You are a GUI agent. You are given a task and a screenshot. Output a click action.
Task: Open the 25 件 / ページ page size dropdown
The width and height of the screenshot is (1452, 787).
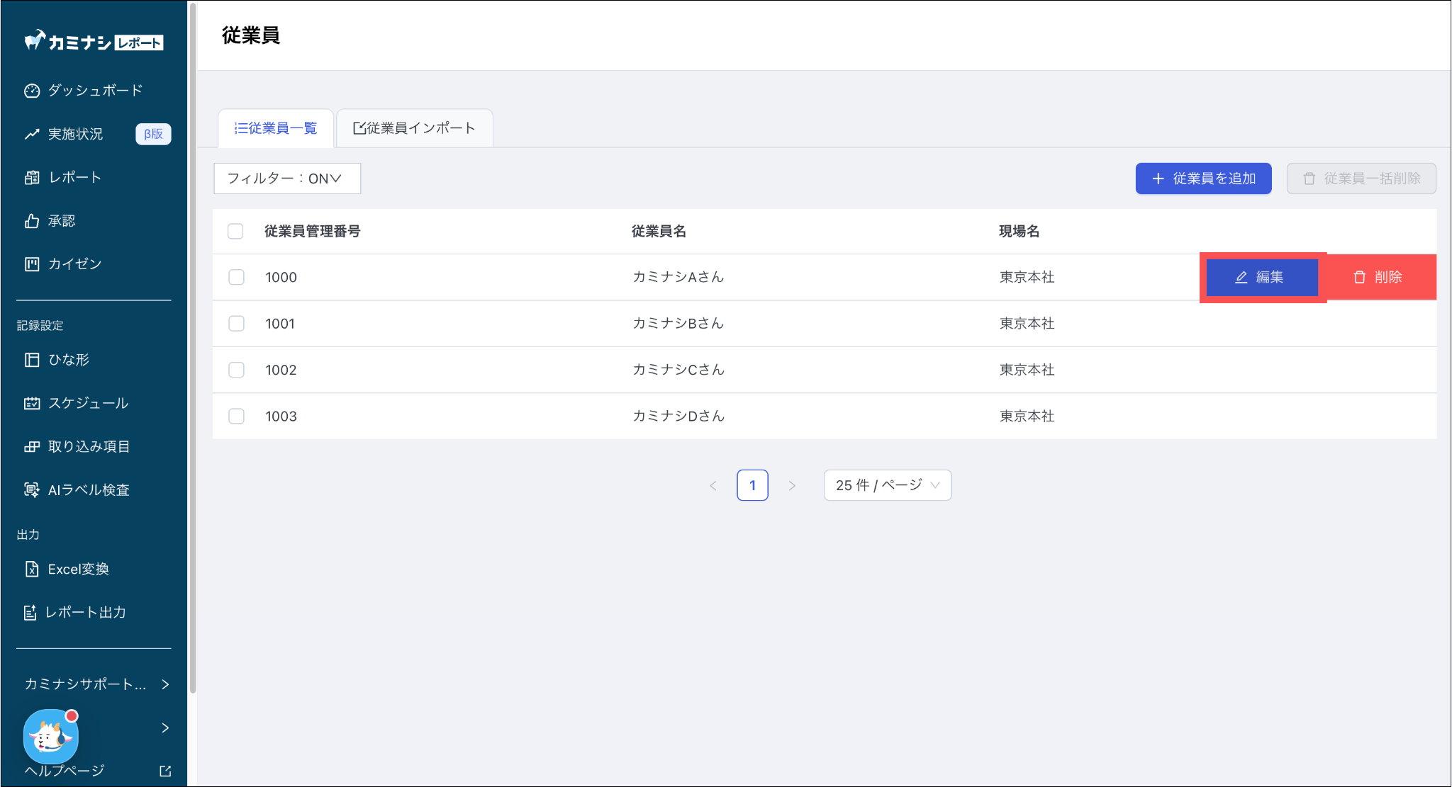click(887, 485)
